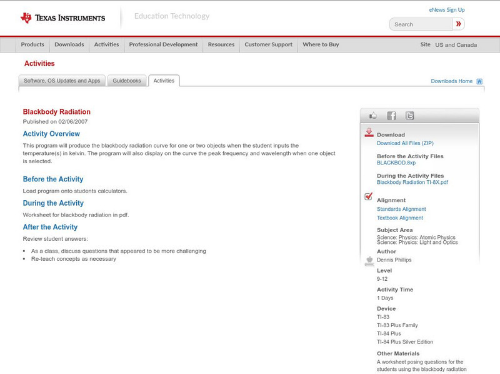The width and height of the screenshot is (500, 374).
Task: Click the thumbs-up like icon
Action: 373,116
